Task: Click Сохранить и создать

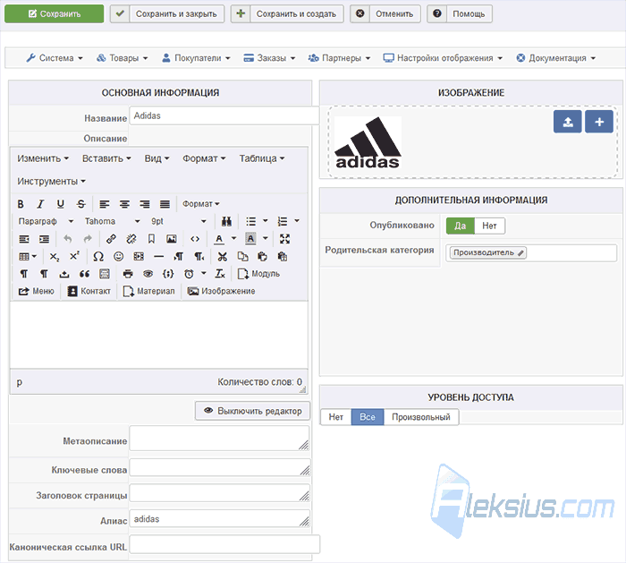Action: tap(287, 14)
